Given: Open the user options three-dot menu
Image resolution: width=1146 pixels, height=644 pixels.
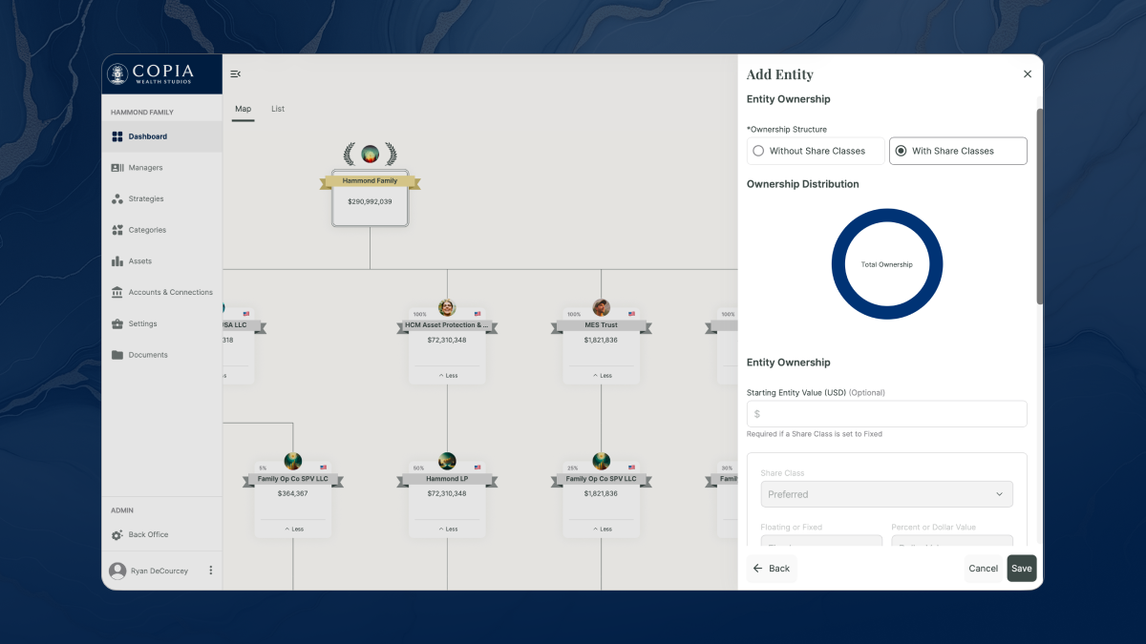Looking at the screenshot, I should 211,571.
